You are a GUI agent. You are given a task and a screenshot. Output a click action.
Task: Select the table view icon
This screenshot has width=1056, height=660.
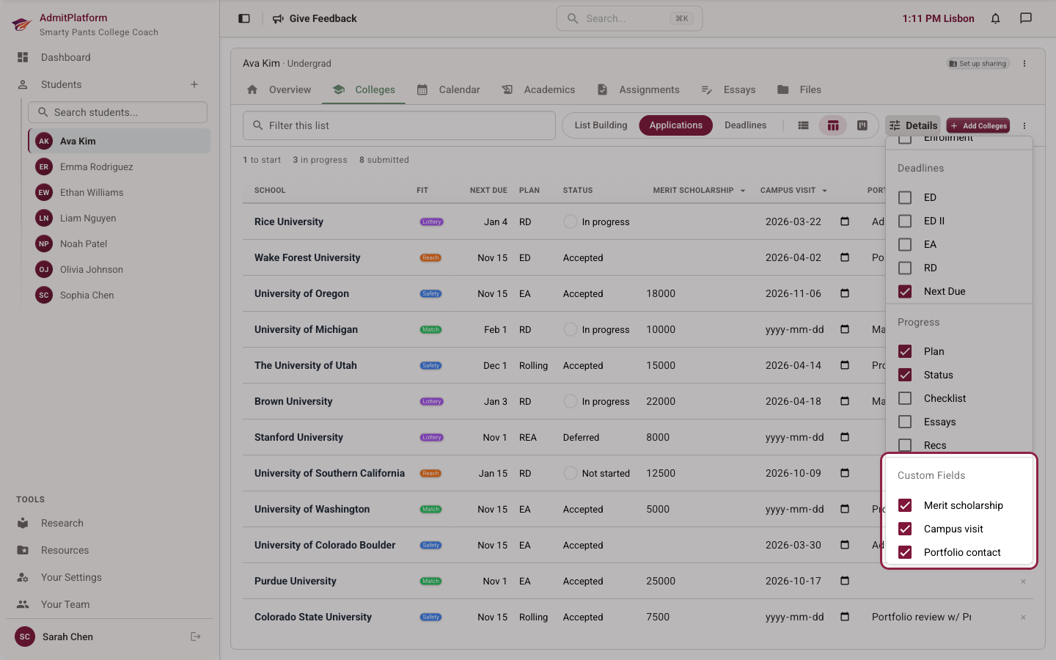click(x=833, y=125)
